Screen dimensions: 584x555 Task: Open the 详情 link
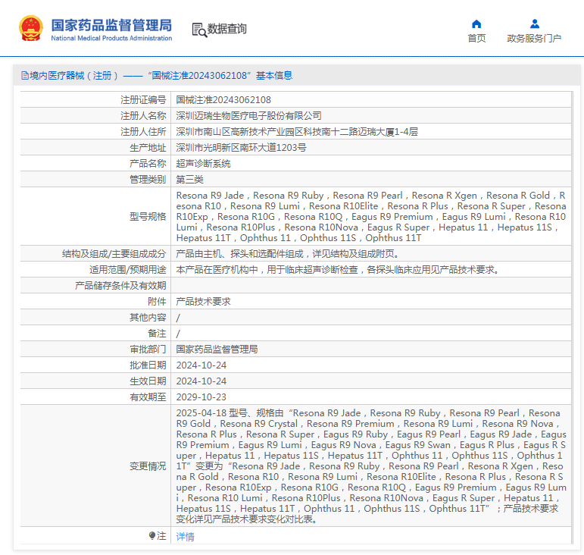pos(185,537)
